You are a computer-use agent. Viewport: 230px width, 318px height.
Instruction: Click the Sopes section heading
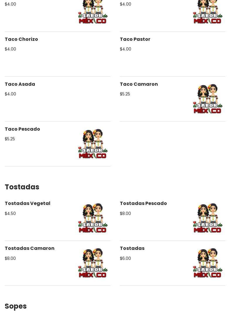pyautogui.click(x=16, y=306)
